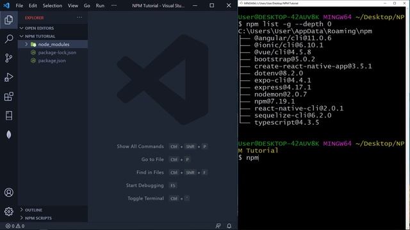This screenshot has height=230, width=410.
Task: Click the npm command prompt line in terminal
Action: point(249,158)
